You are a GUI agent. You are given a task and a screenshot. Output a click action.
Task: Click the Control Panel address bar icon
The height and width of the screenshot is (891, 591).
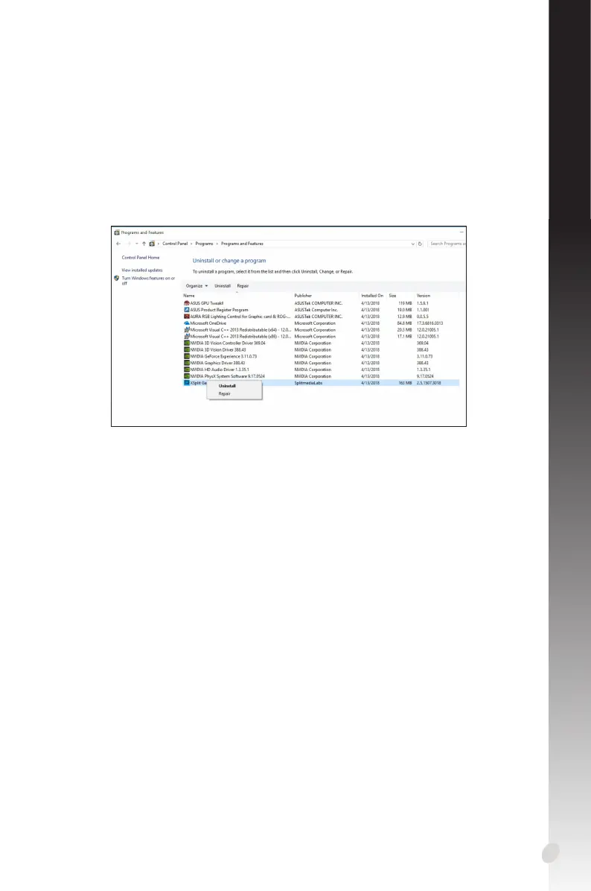[152, 244]
